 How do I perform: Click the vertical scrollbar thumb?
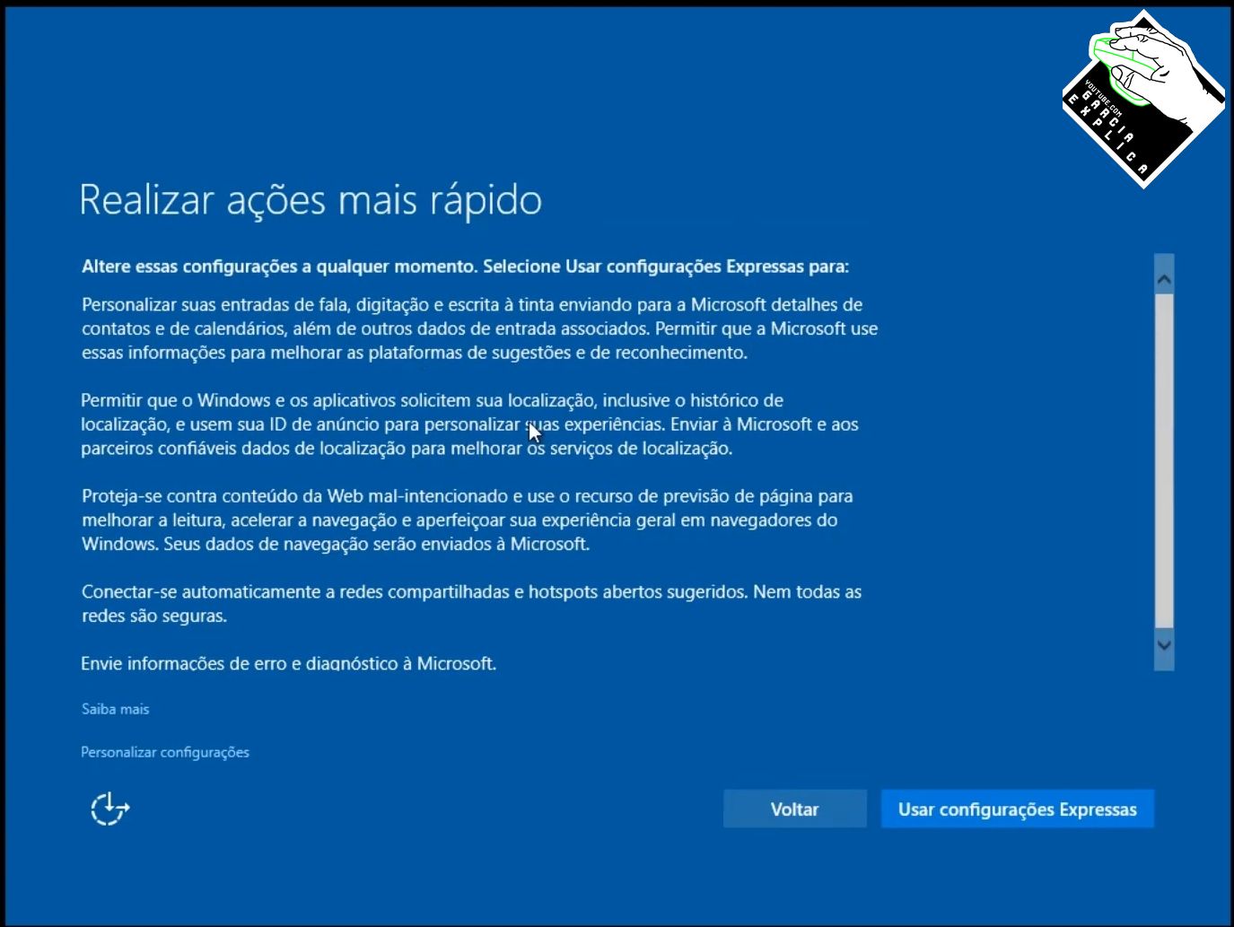coord(1164,461)
